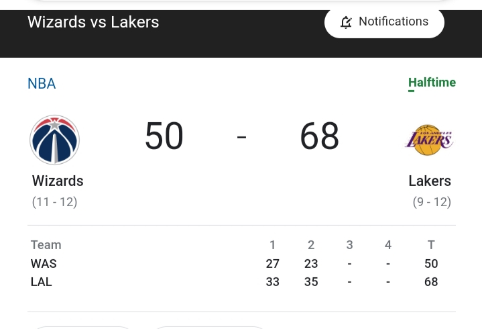This screenshot has height=329, width=482.
Task: Tap the notification bell icon
Action: [x=346, y=22]
